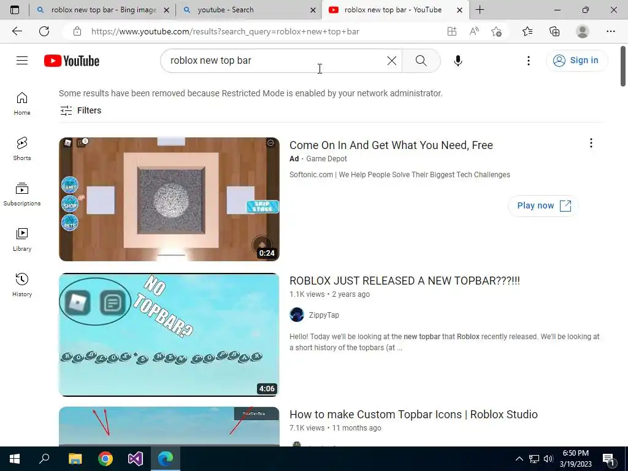Show hidden system tray icons

click(519, 459)
